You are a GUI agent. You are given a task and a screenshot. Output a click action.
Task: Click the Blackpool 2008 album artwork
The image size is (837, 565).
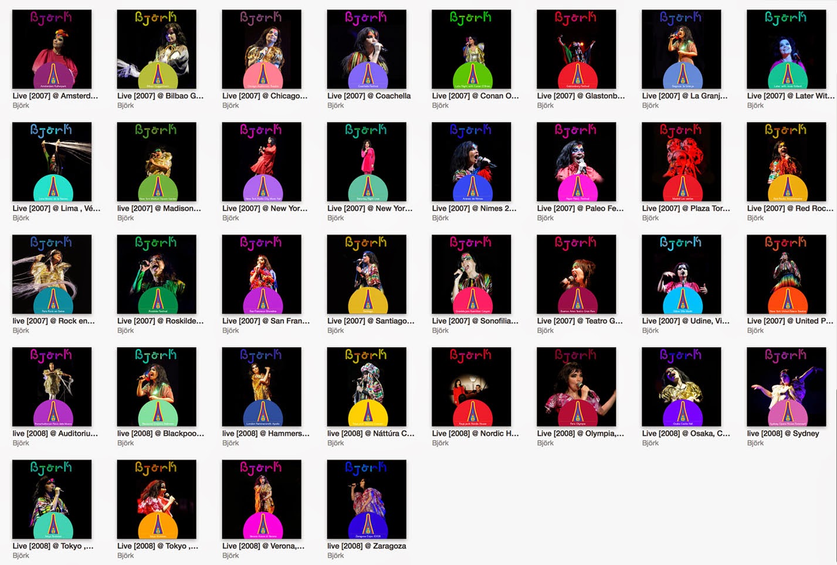157,387
